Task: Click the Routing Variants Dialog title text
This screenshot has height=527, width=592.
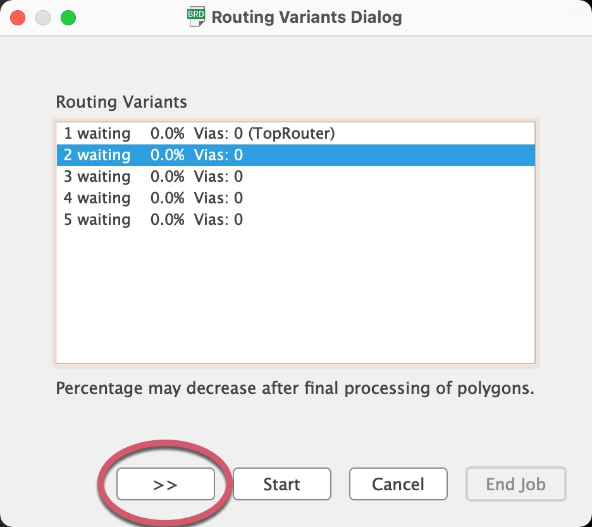Action: [x=307, y=17]
